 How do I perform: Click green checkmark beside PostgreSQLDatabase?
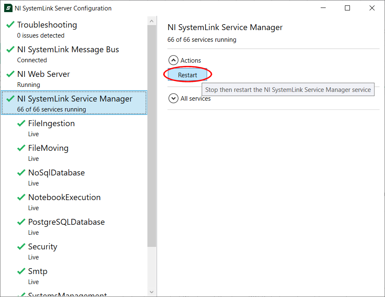tap(21, 221)
